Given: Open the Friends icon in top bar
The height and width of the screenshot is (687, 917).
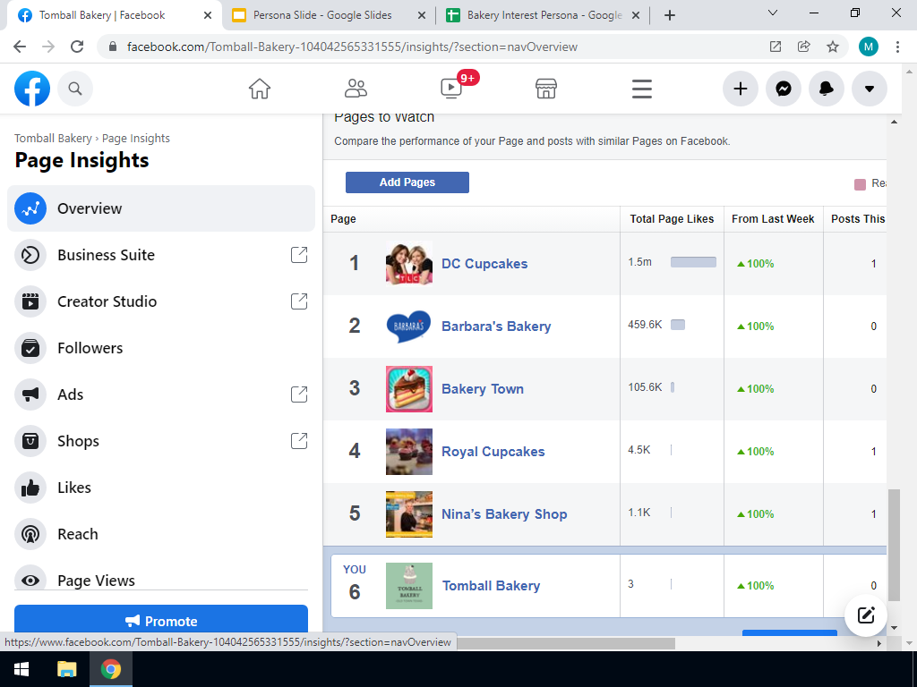Looking at the screenshot, I should [x=356, y=89].
